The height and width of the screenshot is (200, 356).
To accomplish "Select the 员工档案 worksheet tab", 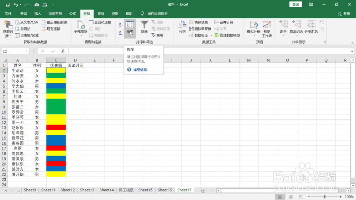I will [126, 190].
